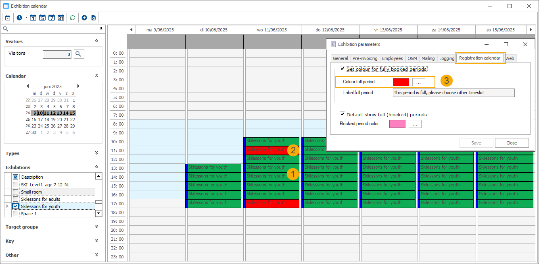Check the Skilessons for adults exhibition

pos(16,199)
